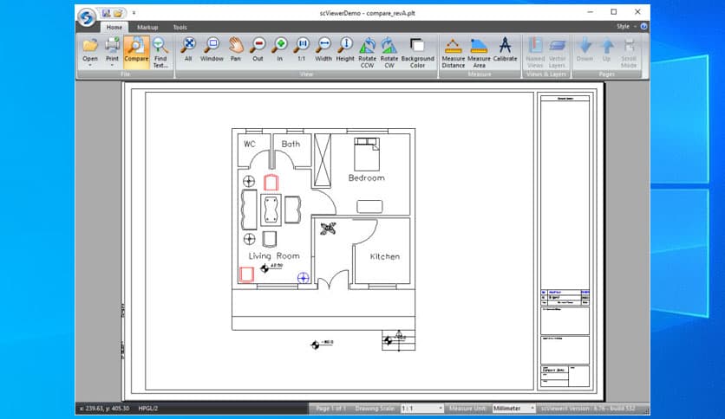Open the Calibrate tool
This screenshot has height=419, width=725.
point(505,49)
